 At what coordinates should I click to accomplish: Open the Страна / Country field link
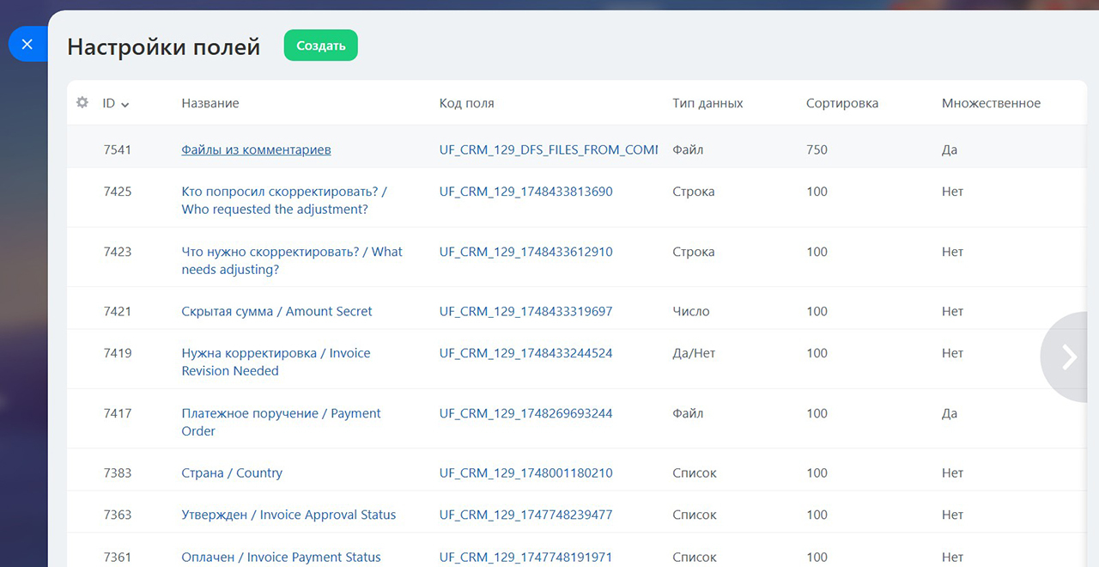click(x=232, y=472)
